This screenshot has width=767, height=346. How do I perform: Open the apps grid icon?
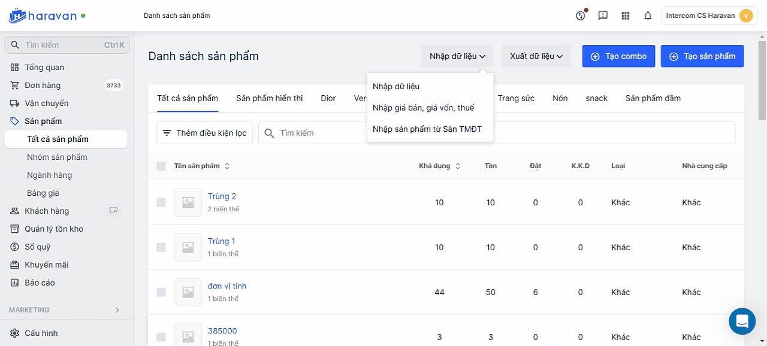[626, 16]
